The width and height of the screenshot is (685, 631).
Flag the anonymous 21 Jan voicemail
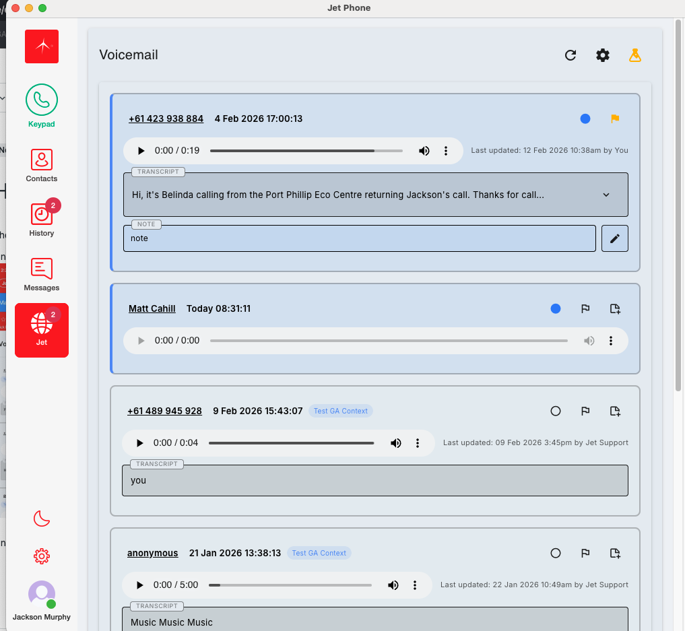click(x=585, y=554)
